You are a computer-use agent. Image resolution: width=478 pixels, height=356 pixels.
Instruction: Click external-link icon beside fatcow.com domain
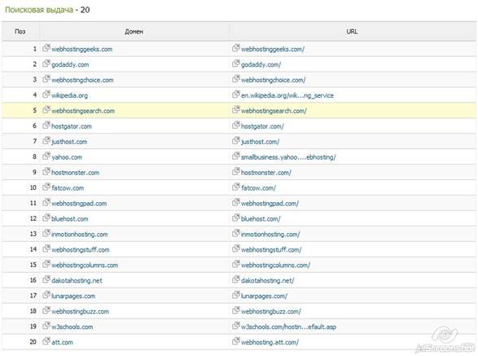tap(46, 187)
